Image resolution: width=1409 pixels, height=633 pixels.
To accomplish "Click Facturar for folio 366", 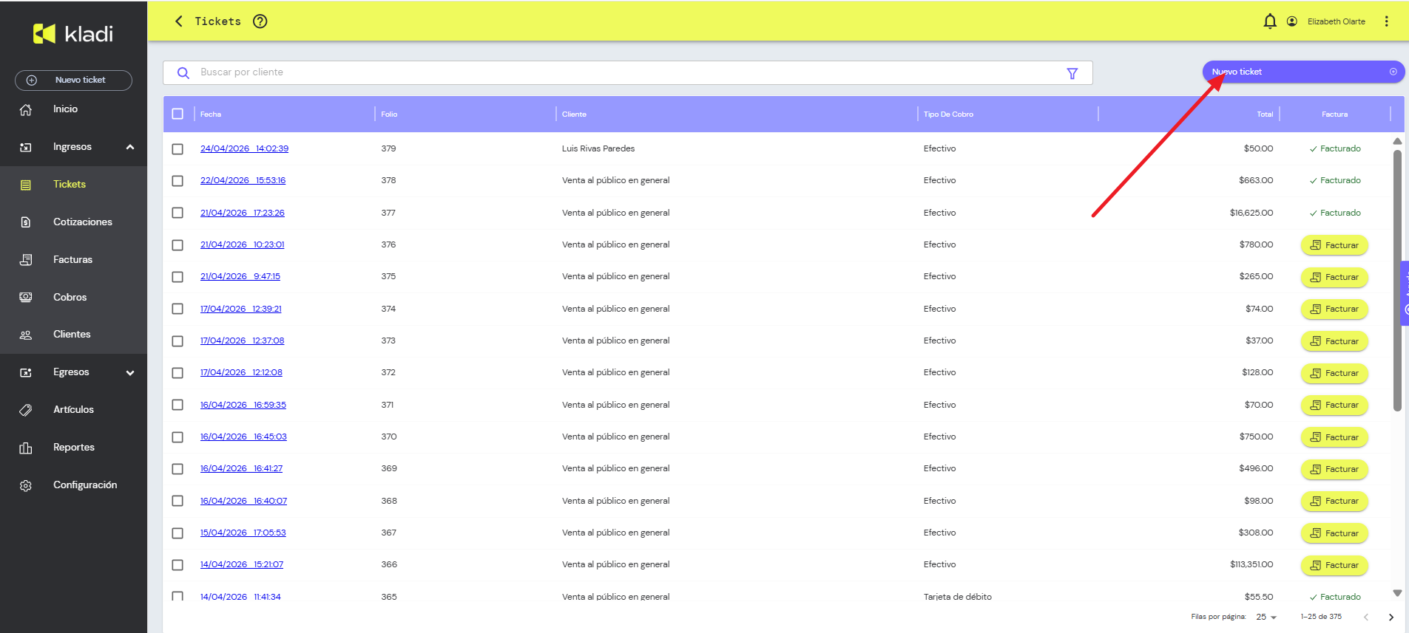I will [1334, 566].
